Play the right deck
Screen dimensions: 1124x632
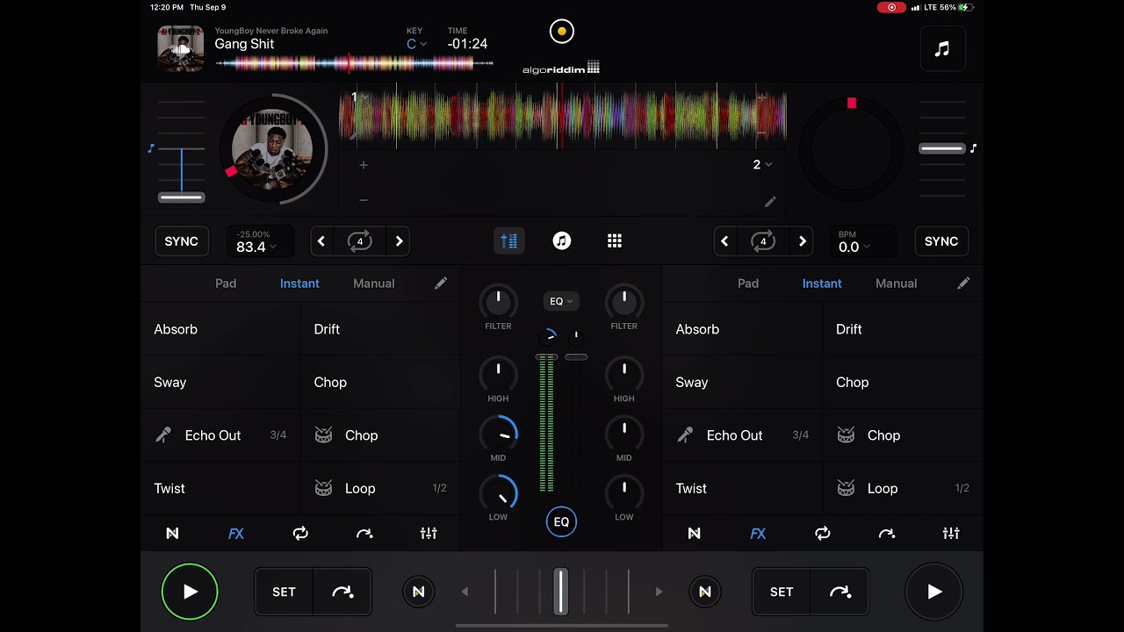click(x=934, y=592)
